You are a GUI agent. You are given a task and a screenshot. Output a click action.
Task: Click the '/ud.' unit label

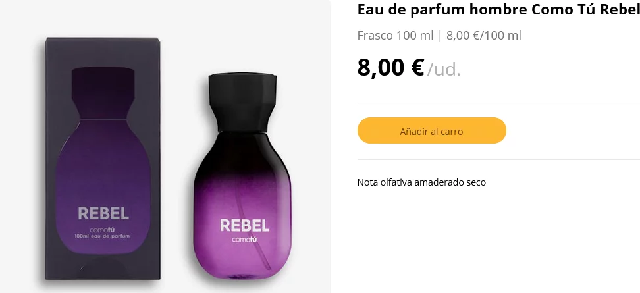click(x=444, y=69)
